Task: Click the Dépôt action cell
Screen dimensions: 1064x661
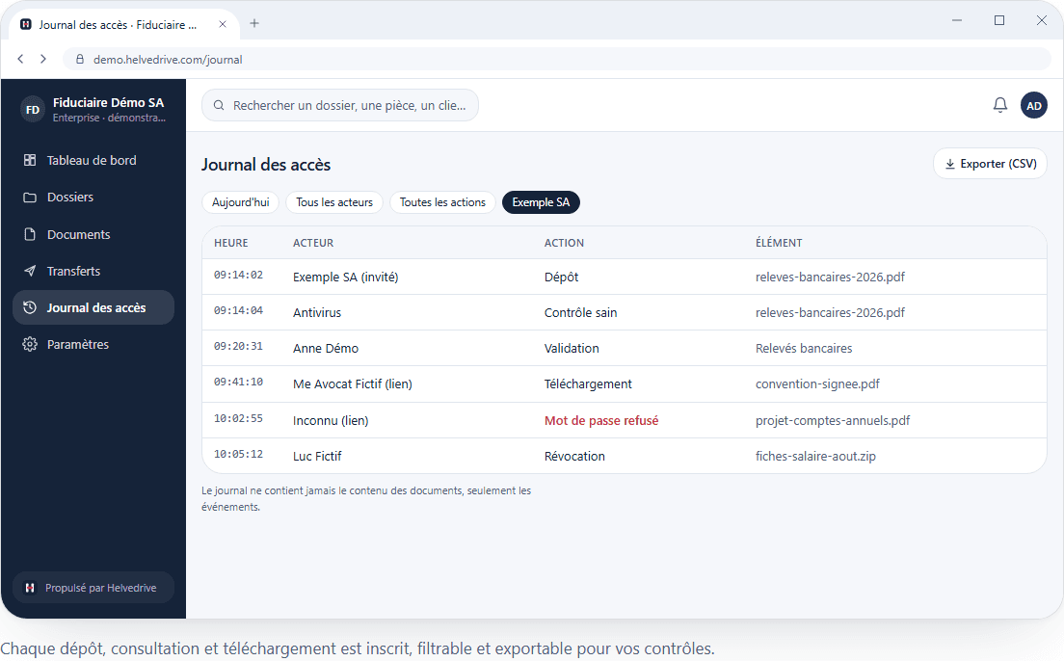Action: (x=561, y=277)
